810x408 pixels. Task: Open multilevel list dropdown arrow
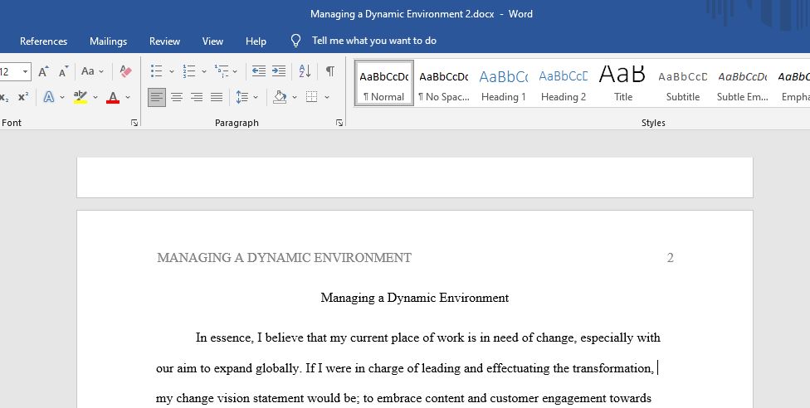pos(235,71)
